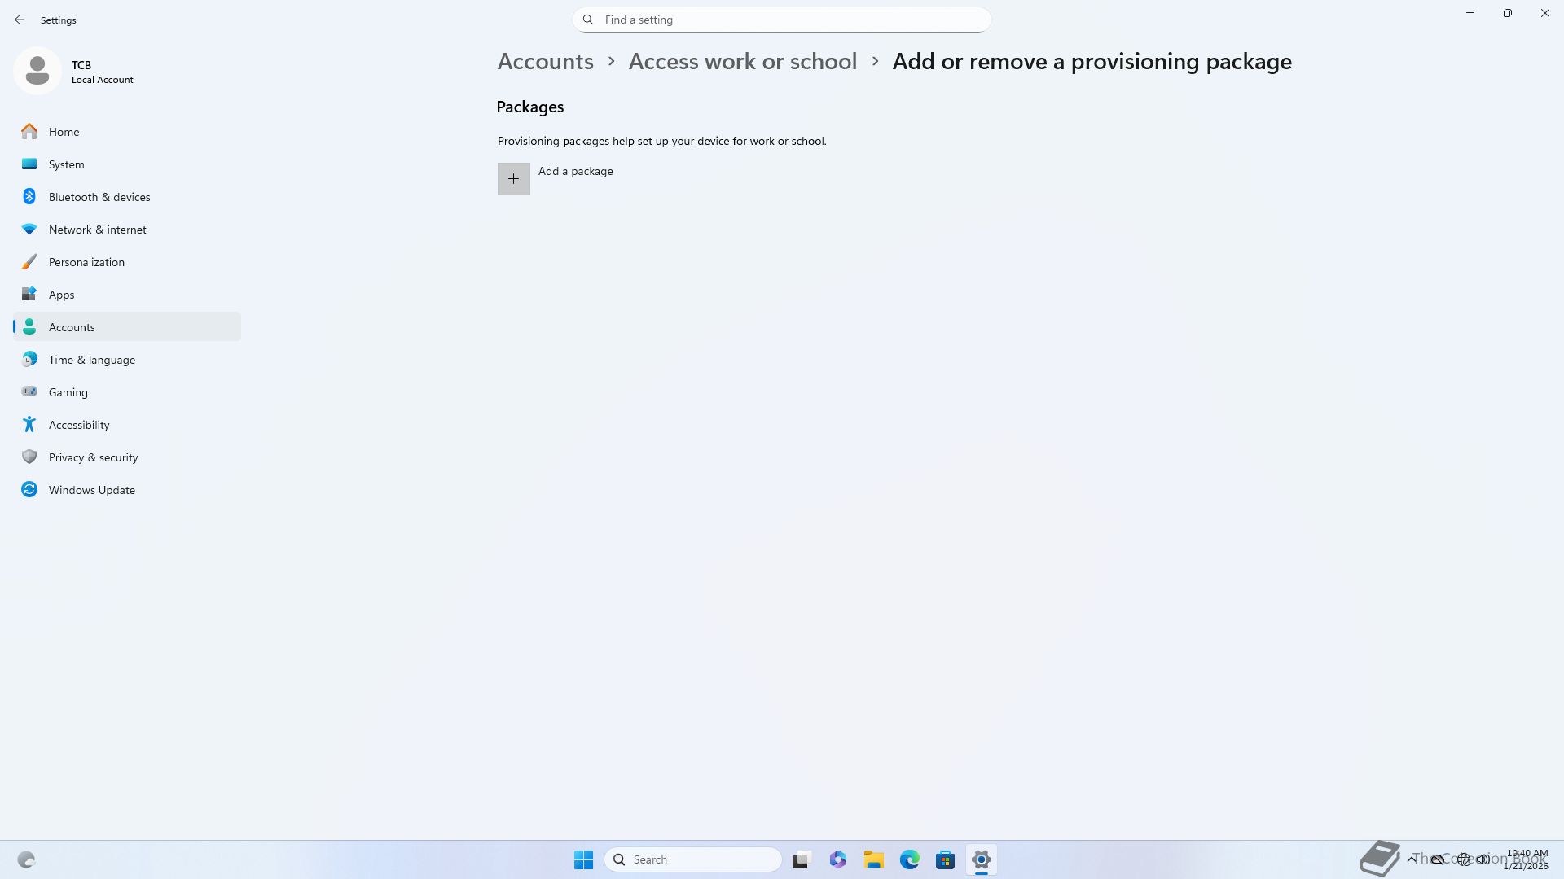Viewport: 1564px width, 879px height.
Task: Click the Find a setting search box
Action: pos(782,20)
